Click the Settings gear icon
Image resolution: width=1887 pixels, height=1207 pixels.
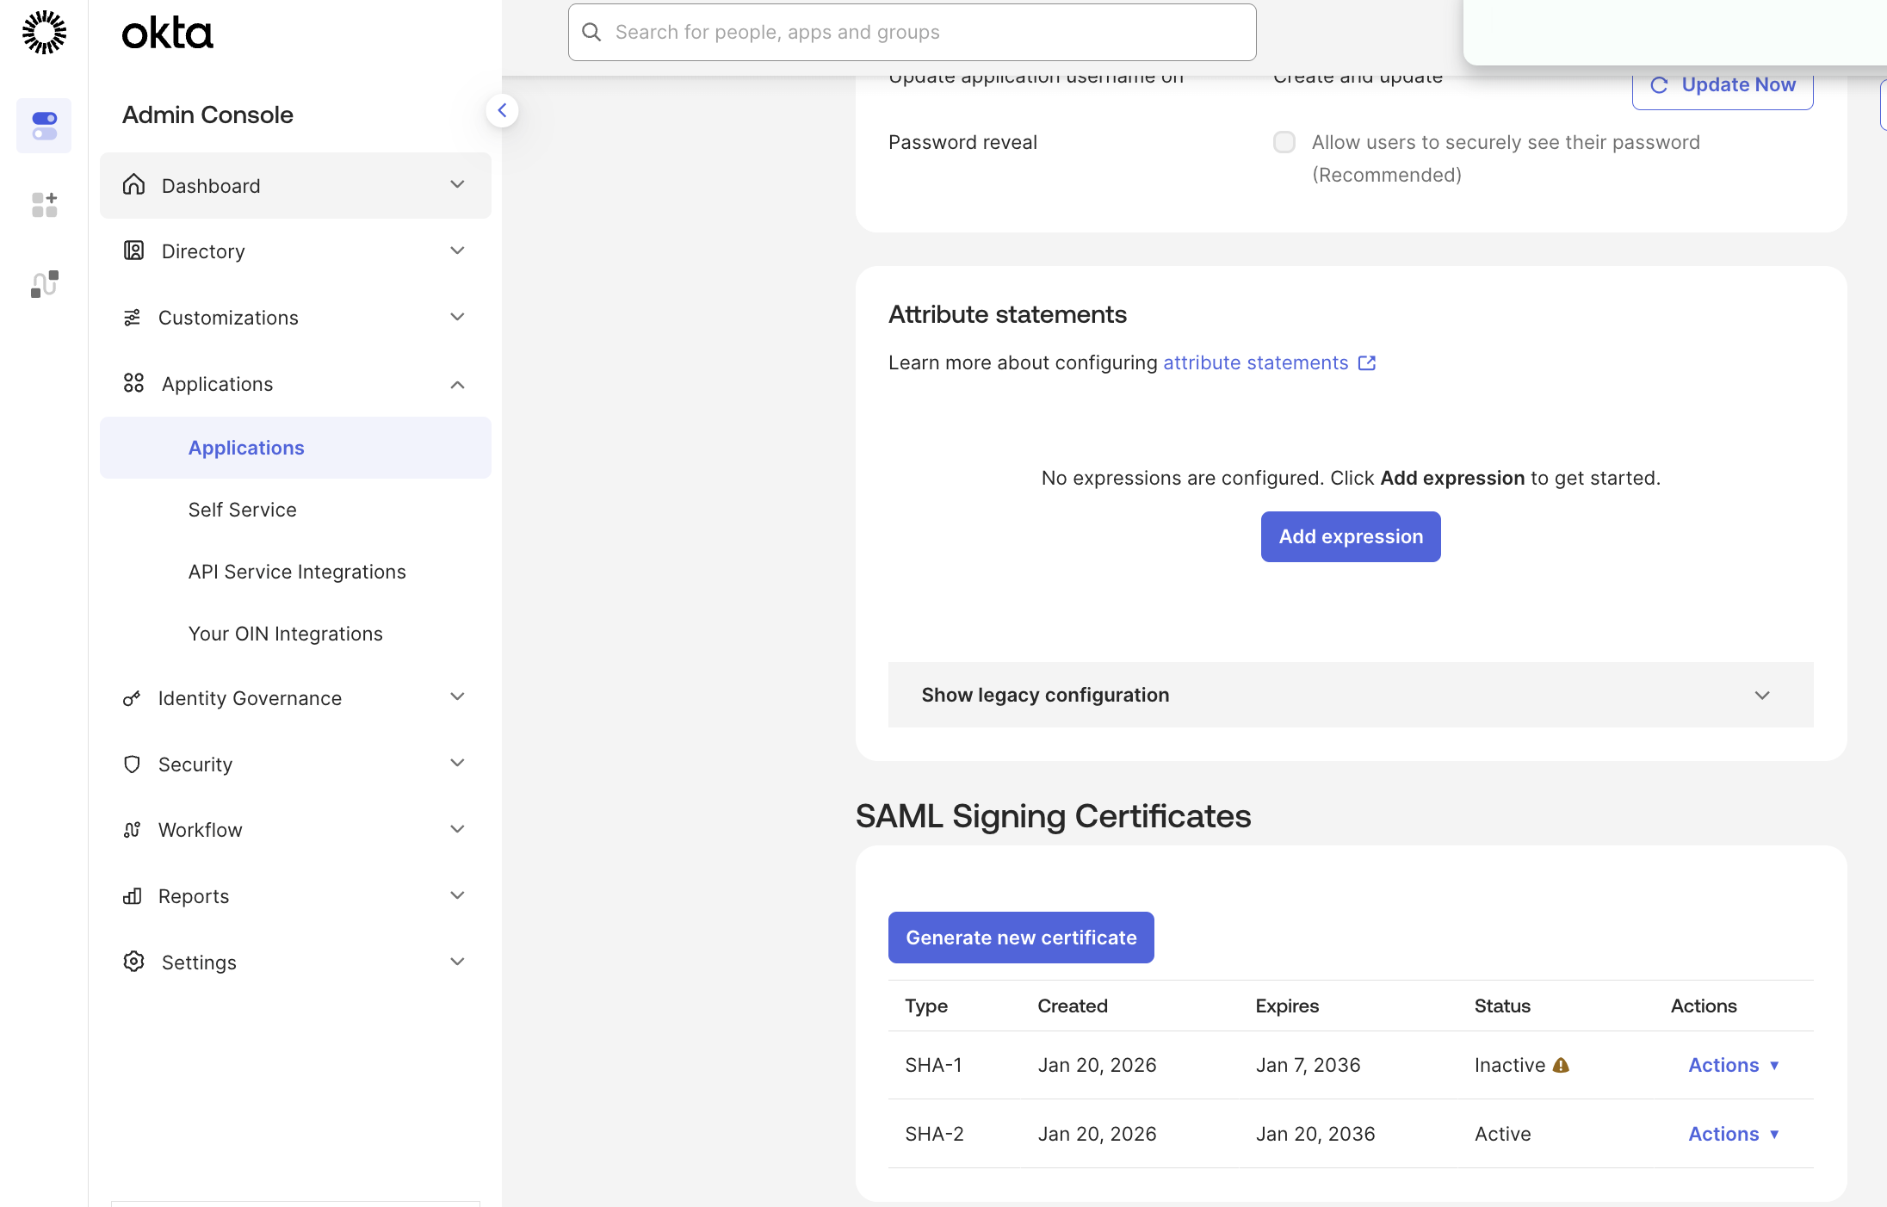(133, 962)
